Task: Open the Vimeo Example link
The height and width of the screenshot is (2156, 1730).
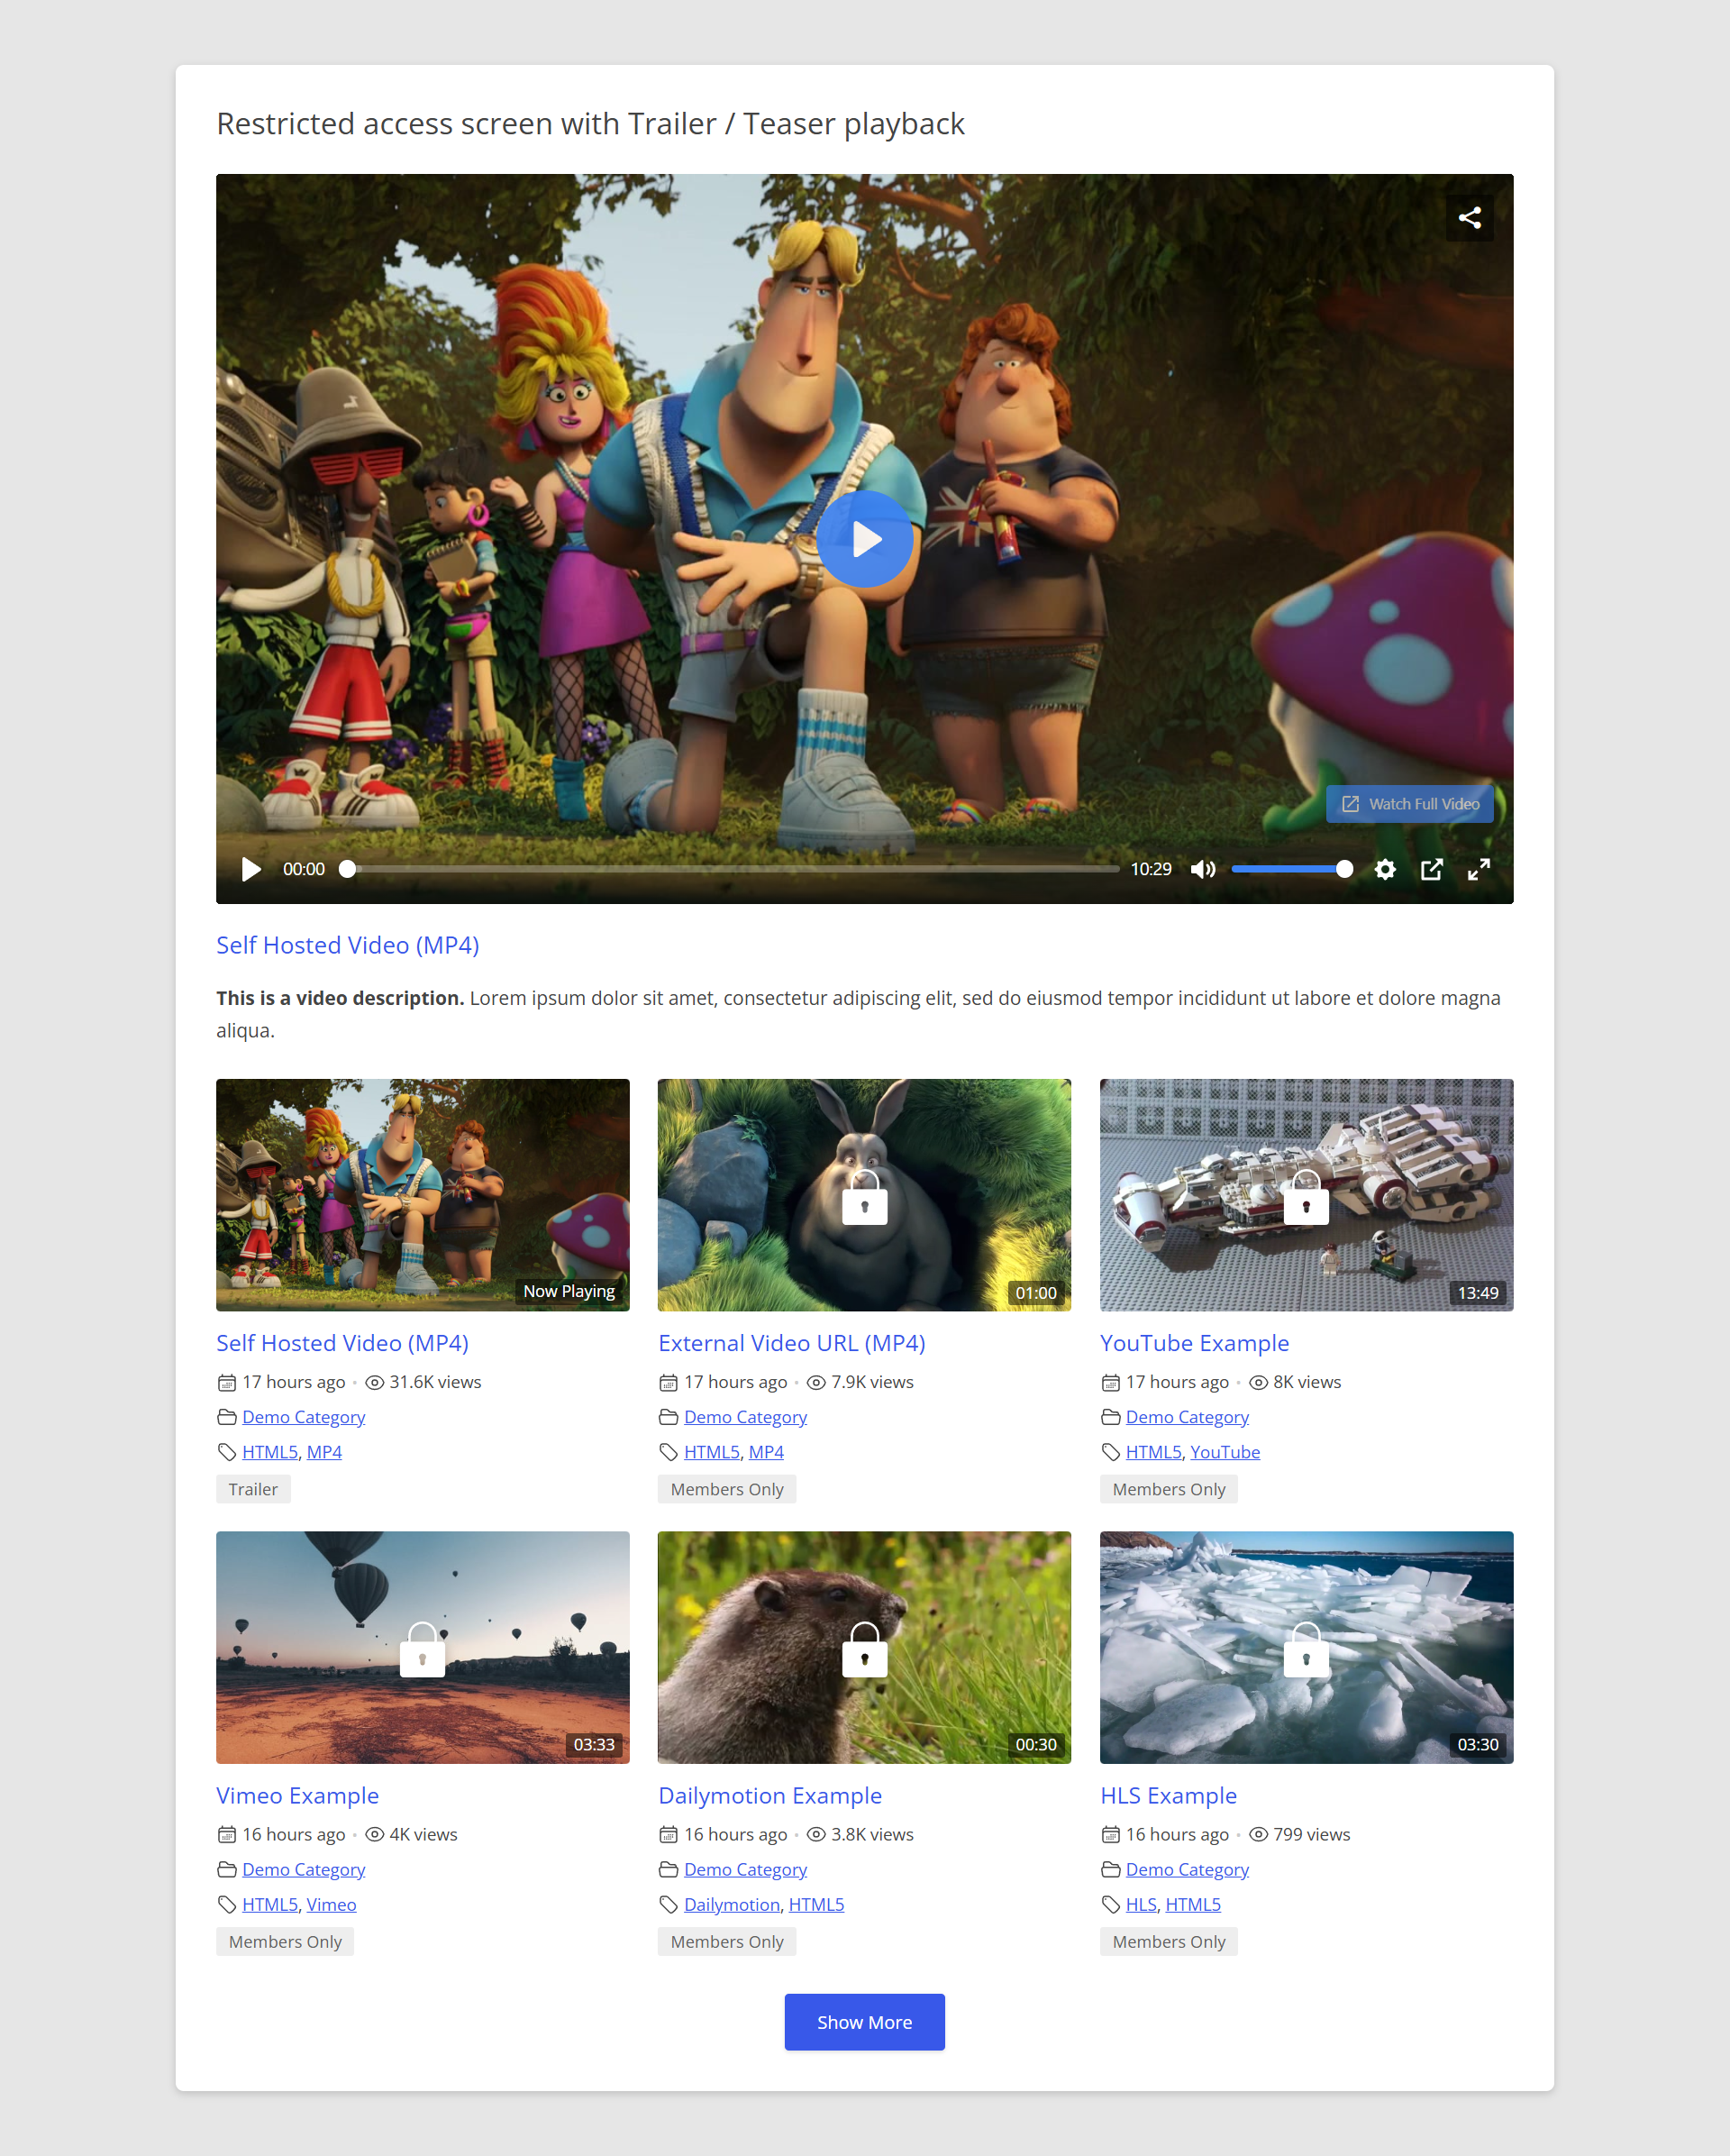Action: pos(296,1795)
